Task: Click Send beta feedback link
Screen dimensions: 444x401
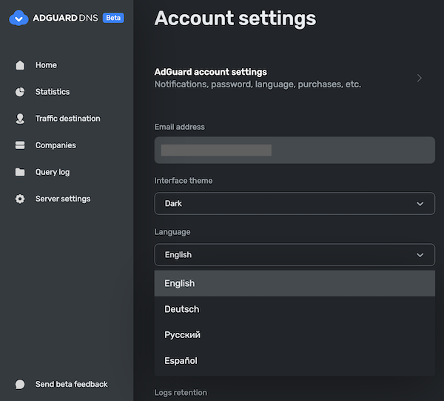Action: 71,384
